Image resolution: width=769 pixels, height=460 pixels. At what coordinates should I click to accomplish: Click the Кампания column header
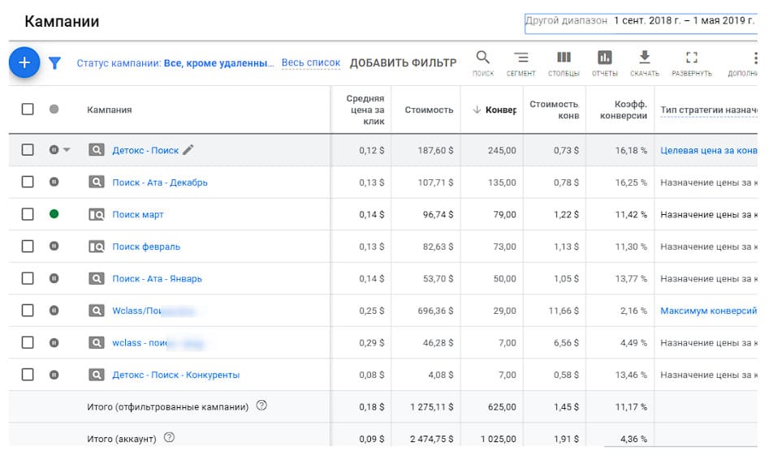coord(110,110)
